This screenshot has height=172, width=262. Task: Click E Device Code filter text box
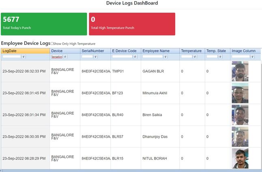pyautogui.click(x=122, y=57)
